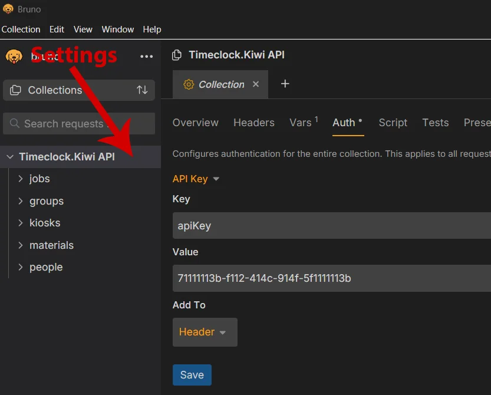Expand the materials folder
This screenshot has width=491, height=395.
[x=21, y=245]
